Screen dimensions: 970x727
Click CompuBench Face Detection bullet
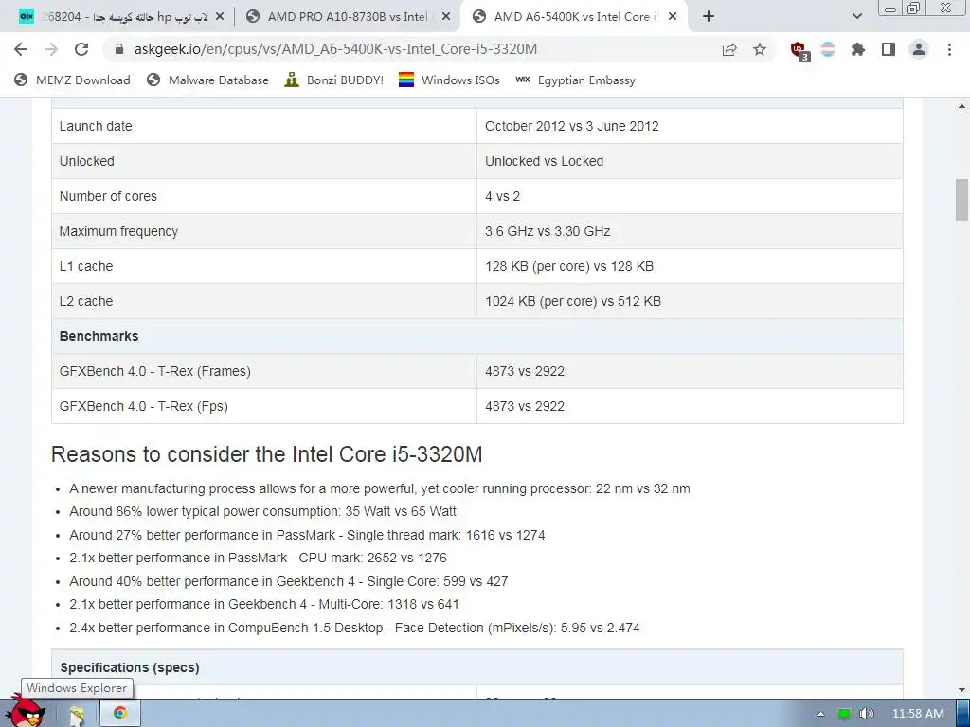354,629
